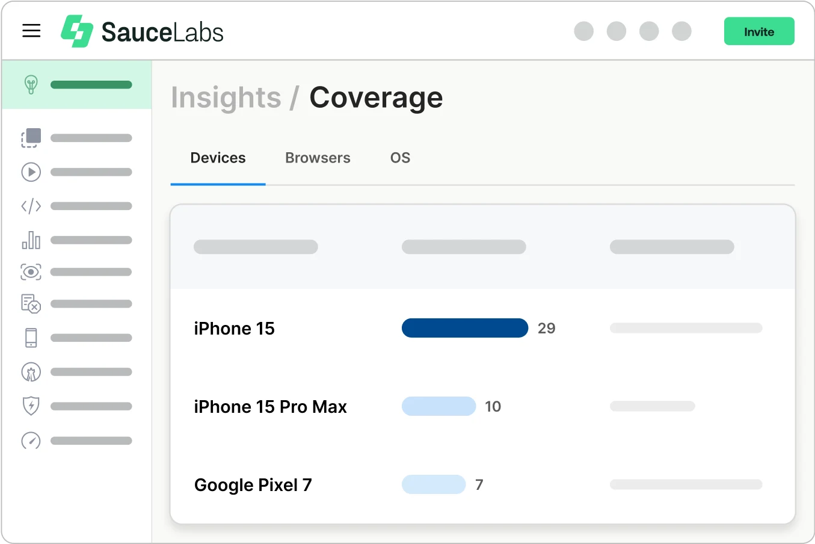The height and width of the screenshot is (544, 815).
Task: Open the code </> sidebar section
Action: click(x=31, y=206)
